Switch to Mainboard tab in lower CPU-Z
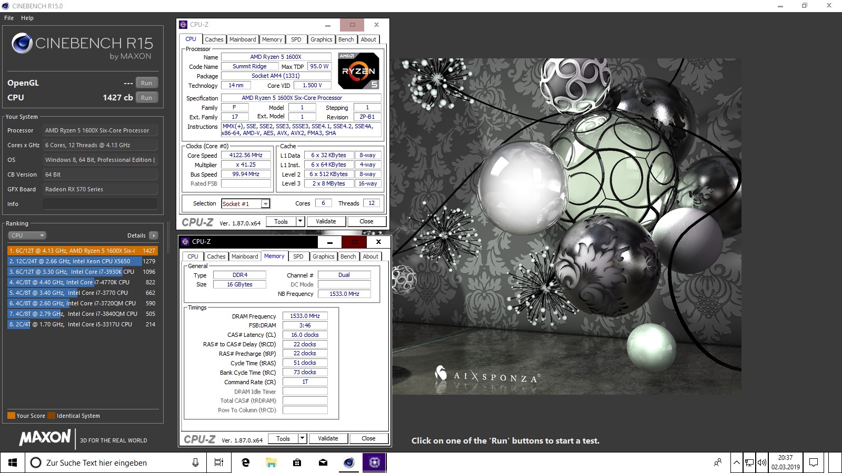The image size is (842, 473). (245, 256)
